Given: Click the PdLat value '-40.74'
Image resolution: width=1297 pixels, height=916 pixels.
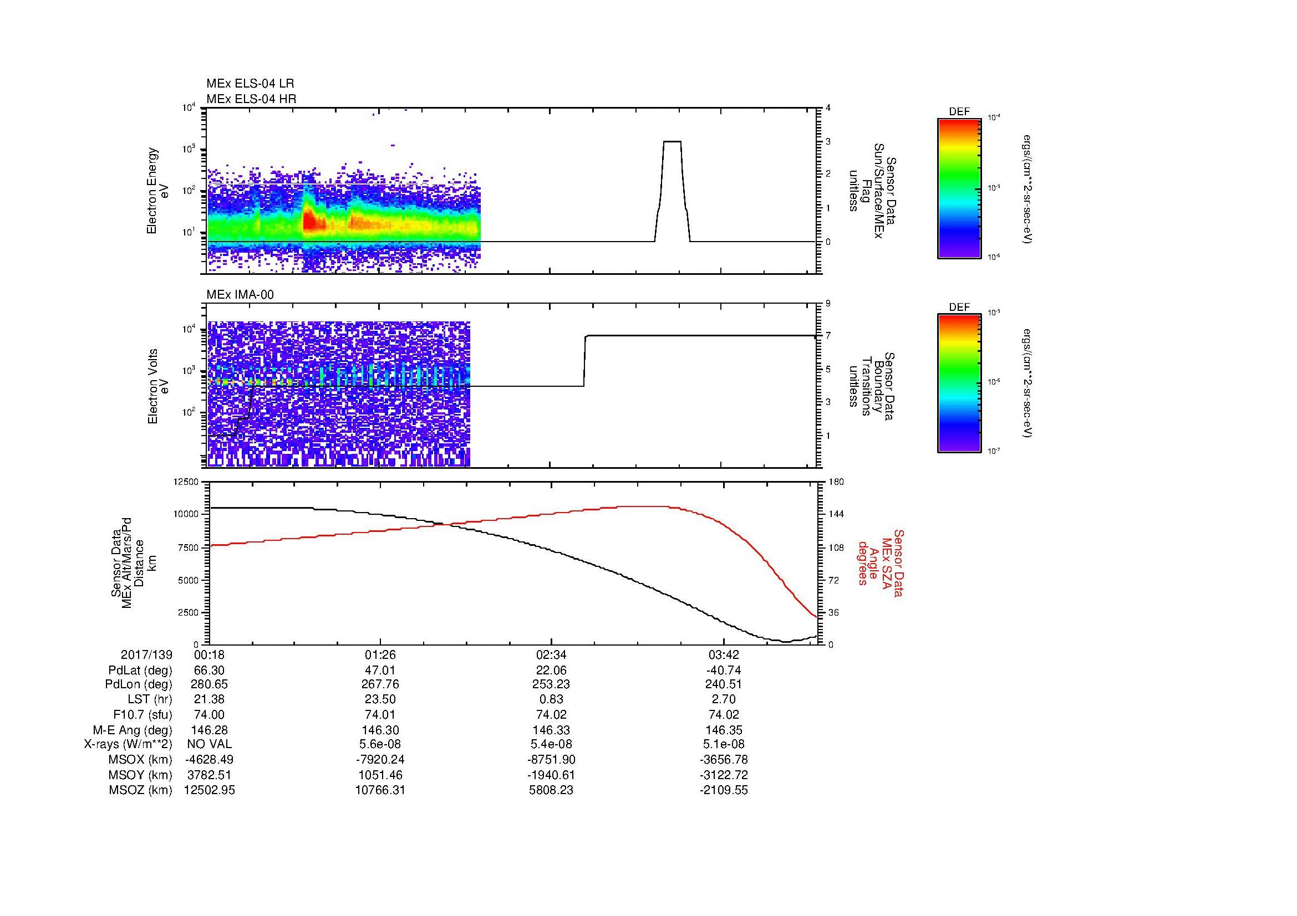Looking at the screenshot, I should [724, 671].
